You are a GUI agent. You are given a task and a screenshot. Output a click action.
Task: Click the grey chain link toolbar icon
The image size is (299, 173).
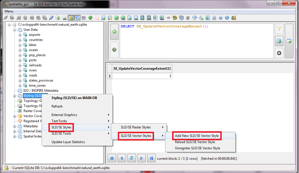click(x=168, y=18)
